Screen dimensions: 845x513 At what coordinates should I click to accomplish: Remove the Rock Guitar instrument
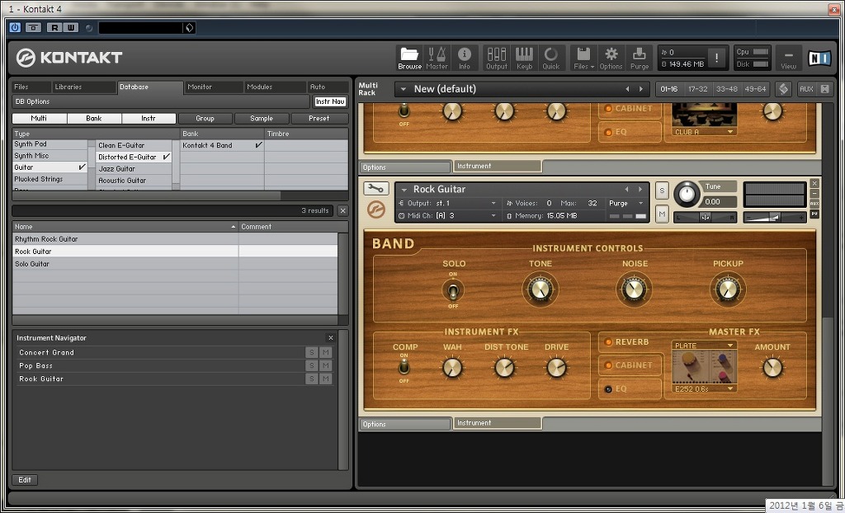[814, 183]
